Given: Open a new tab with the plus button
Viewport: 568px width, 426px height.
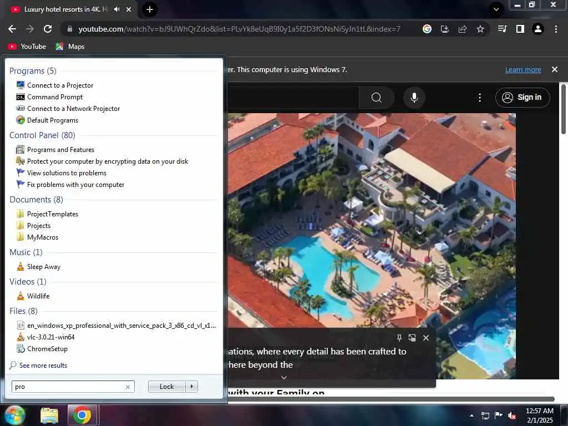Looking at the screenshot, I should coord(150,9).
